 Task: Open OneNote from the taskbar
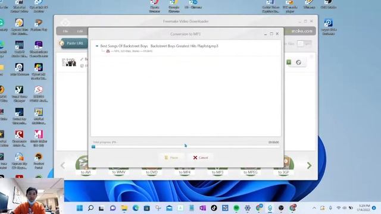[202, 208]
